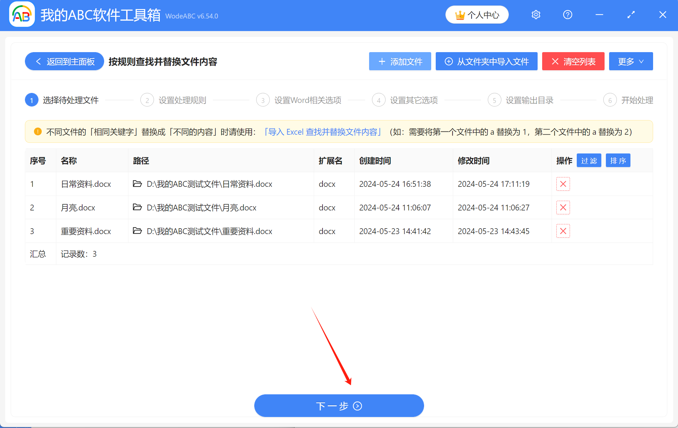
Task: Open the 排序 sorting option
Action: coord(618,160)
